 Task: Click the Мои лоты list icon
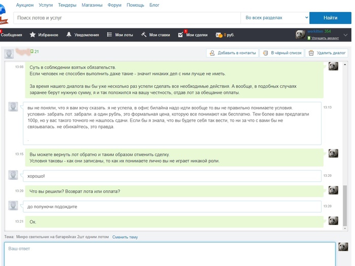pos(110,34)
